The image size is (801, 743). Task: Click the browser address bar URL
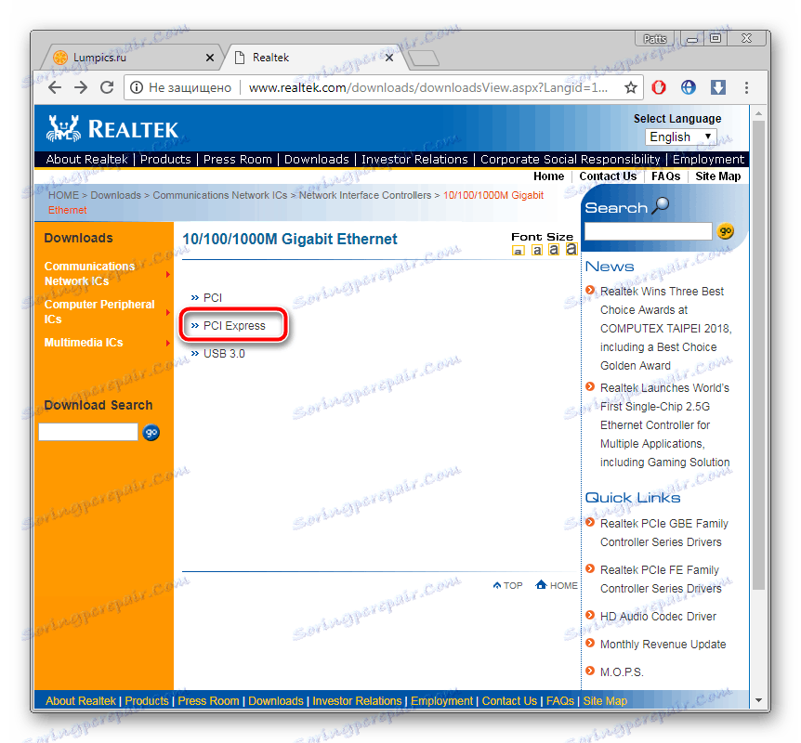pos(428,88)
